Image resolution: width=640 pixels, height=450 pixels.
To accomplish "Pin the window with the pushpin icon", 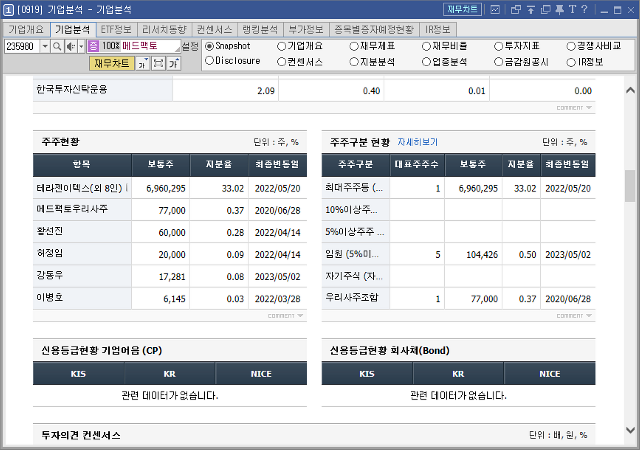I will [x=559, y=10].
